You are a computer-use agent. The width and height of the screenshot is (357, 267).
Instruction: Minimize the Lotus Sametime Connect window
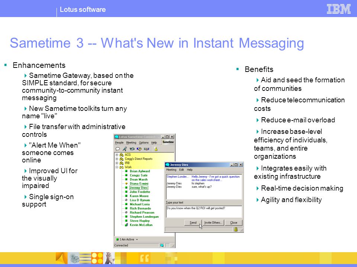click(x=163, y=137)
